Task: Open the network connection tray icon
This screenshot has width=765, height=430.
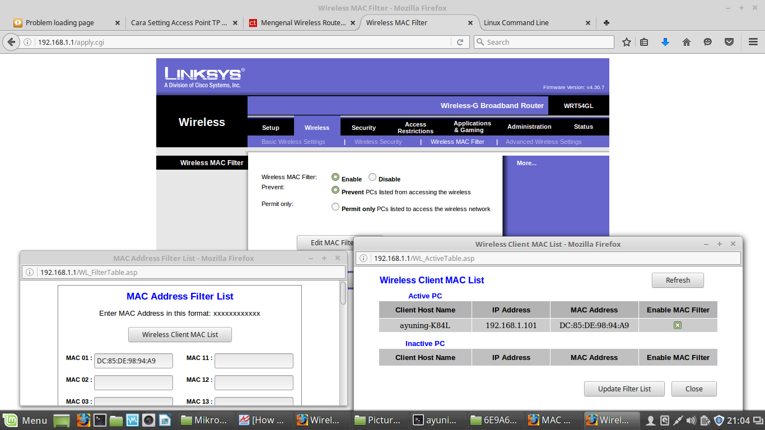Action: point(678,420)
